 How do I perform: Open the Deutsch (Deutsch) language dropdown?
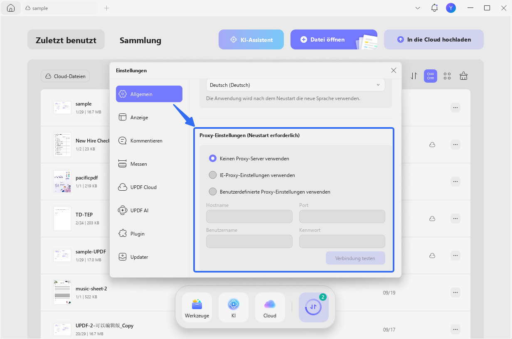[295, 85]
